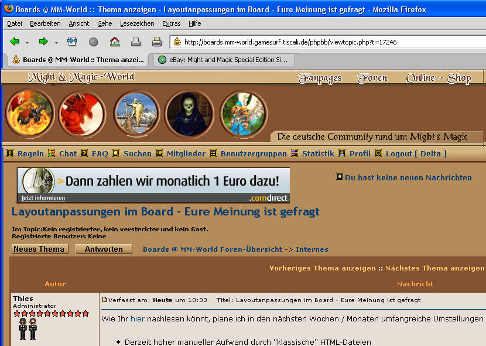Open the Benutzergruppen link
The width and height of the screenshot is (486, 346).
(x=254, y=153)
